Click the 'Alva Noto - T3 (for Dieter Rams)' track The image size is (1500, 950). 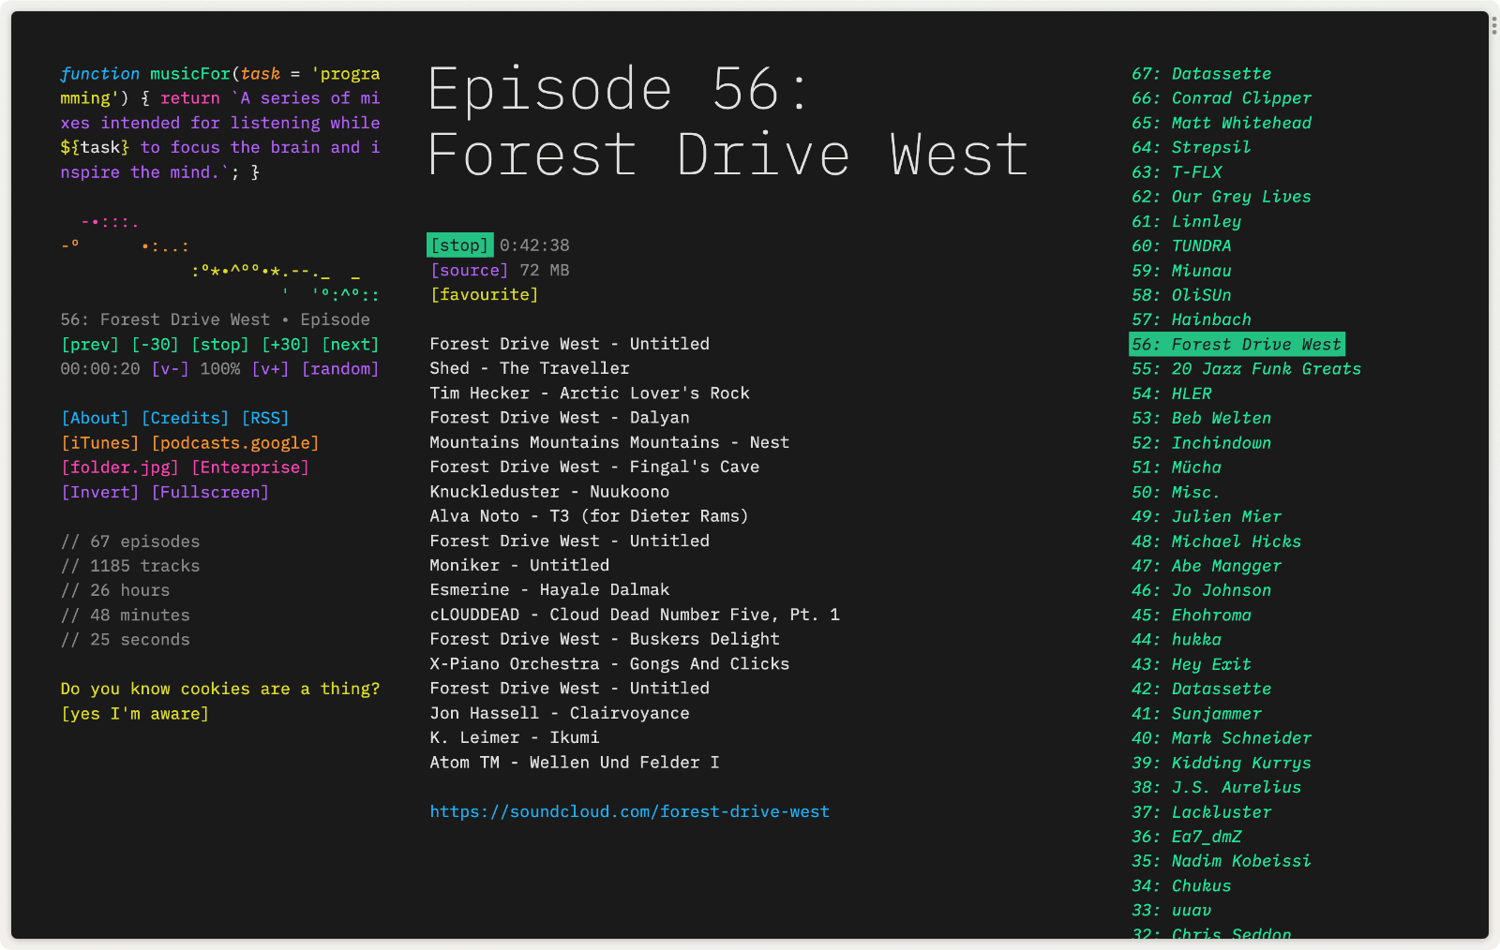(590, 516)
